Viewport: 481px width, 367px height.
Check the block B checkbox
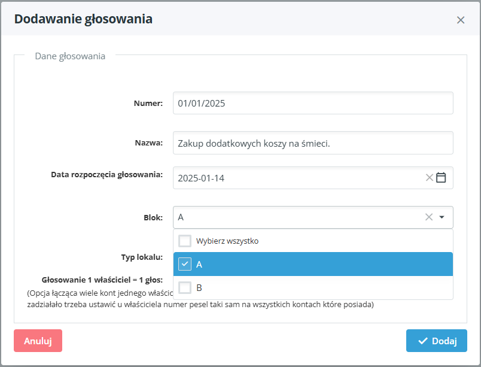click(x=185, y=287)
